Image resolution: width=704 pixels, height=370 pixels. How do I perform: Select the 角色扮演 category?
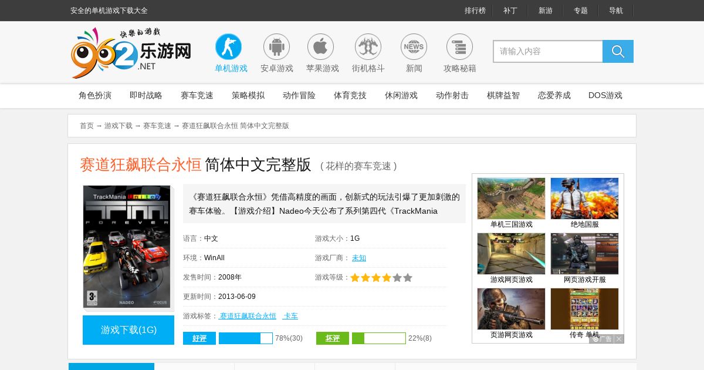[x=95, y=95]
